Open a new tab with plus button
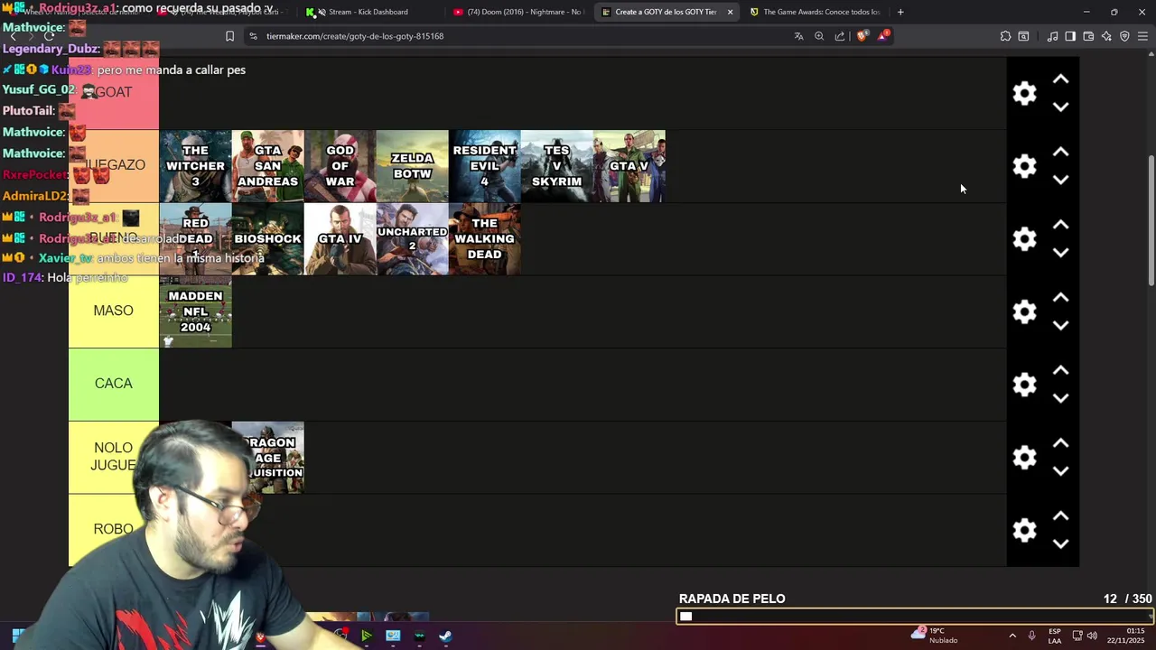This screenshot has width=1156, height=650. point(900,12)
